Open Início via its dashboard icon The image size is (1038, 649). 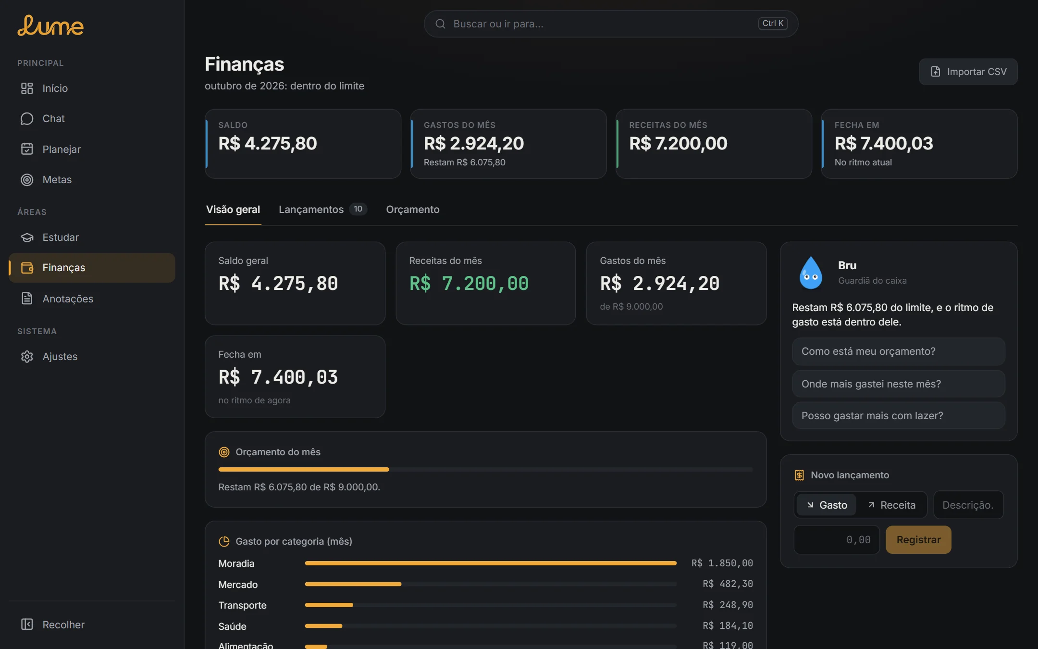tap(27, 88)
